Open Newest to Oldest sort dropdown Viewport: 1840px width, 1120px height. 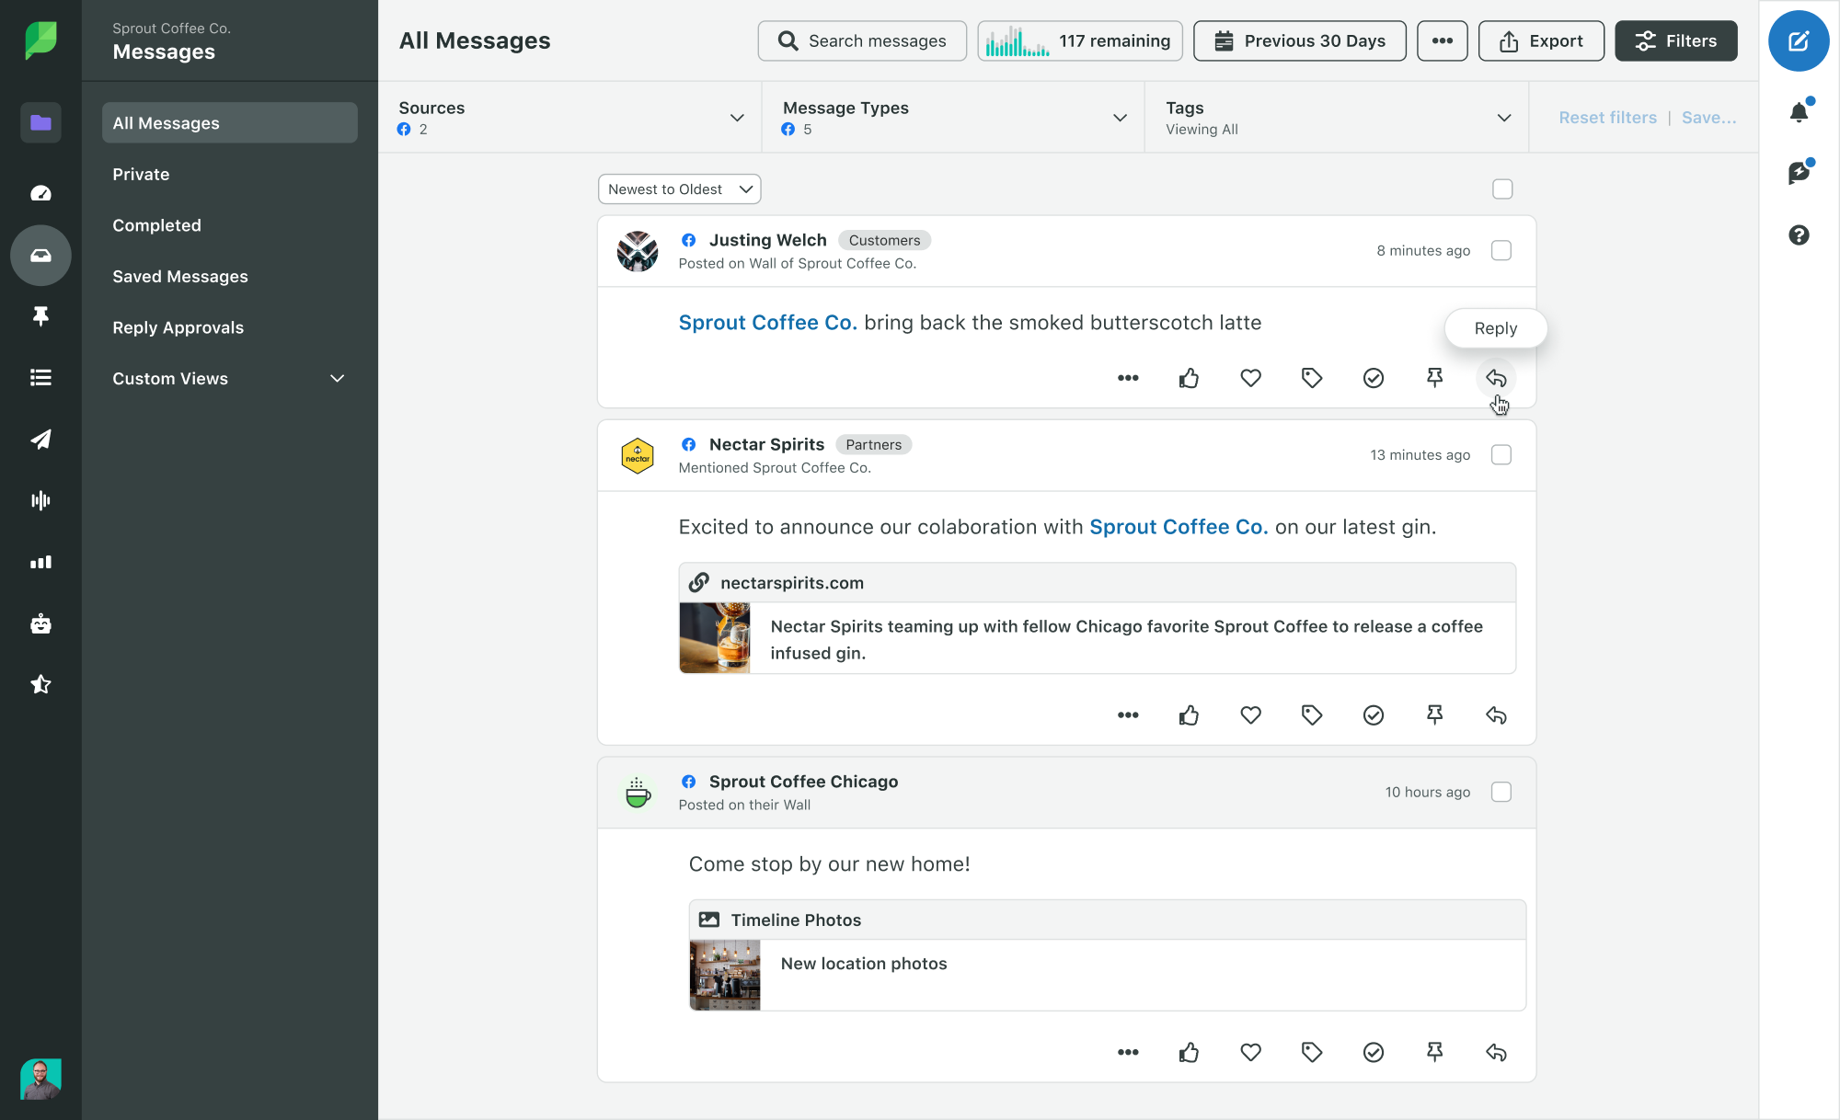coord(677,189)
